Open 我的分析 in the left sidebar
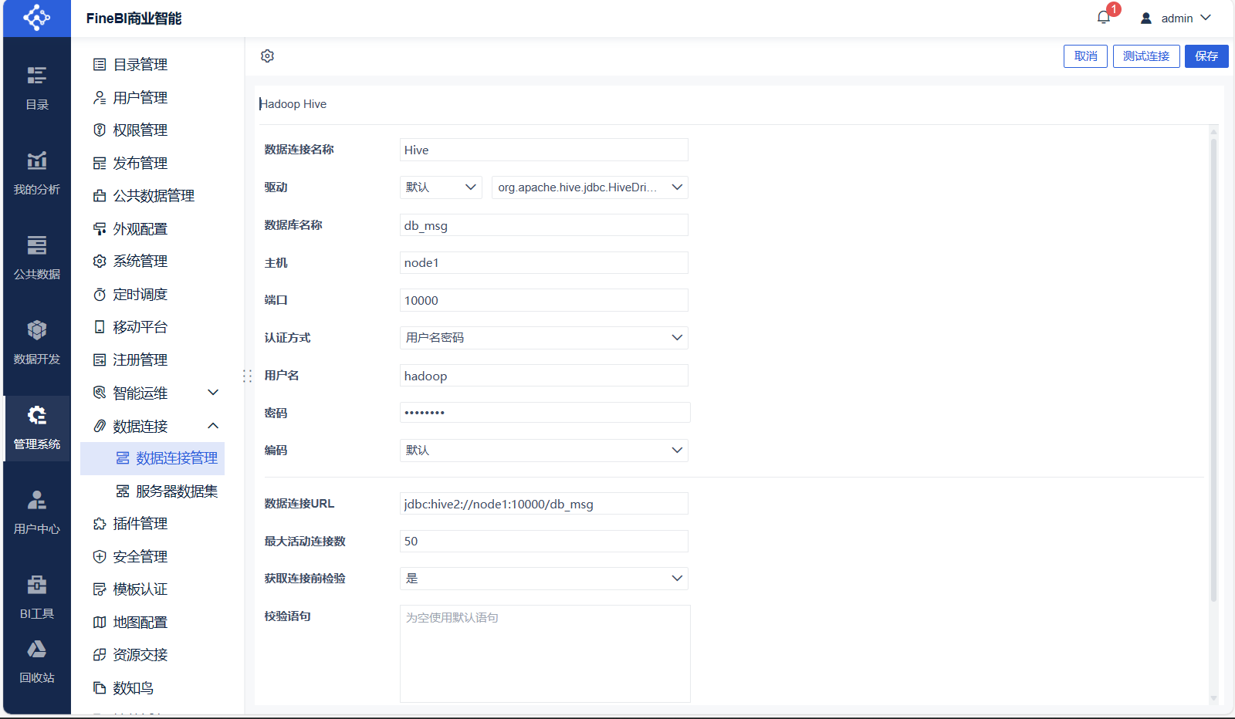Viewport: 1235px width, 719px height. [37, 173]
